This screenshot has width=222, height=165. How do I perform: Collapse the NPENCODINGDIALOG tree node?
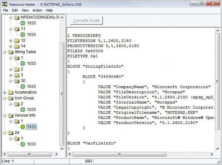pyautogui.click(x=11, y=18)
